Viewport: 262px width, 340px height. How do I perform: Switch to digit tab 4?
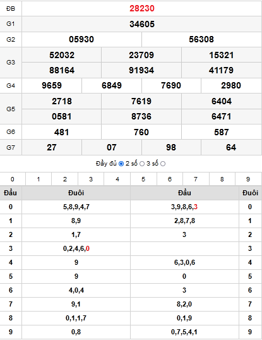click(117, 179)
